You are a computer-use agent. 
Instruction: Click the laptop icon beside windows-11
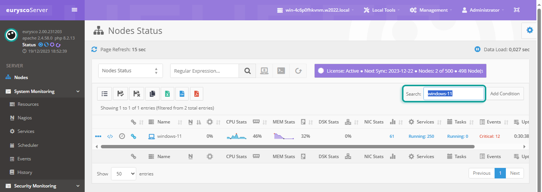(x=152, y=136)
